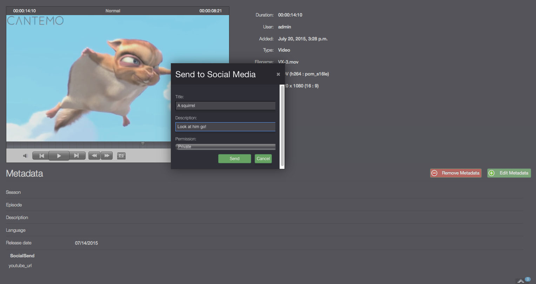Click the 00:00:08:21 timecode in the player
Viewport: 536px width, 284px height.
click(x=210, y=11)
